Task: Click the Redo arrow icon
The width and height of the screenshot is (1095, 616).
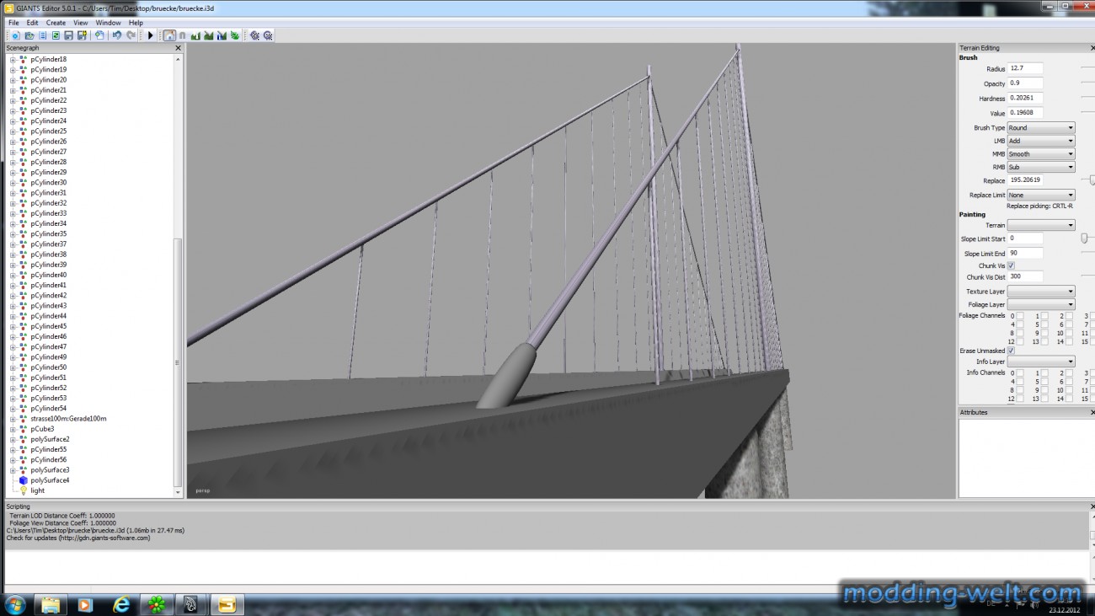Action: tap(131, 35)
